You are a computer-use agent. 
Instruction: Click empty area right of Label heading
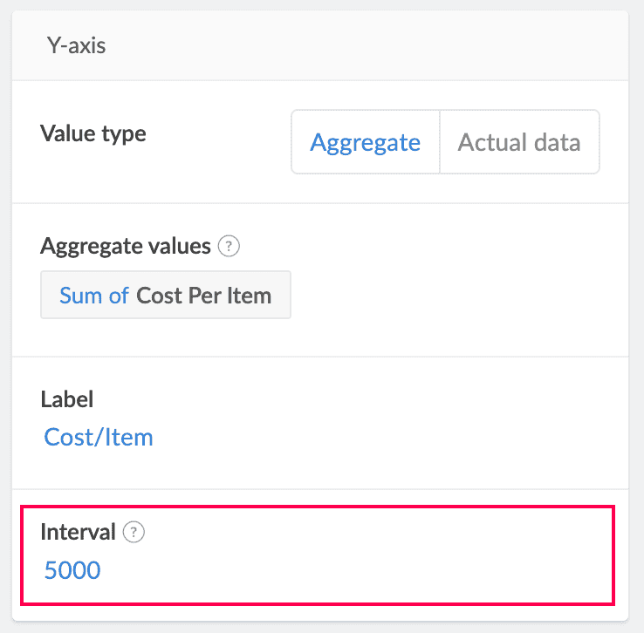[349, 399]
